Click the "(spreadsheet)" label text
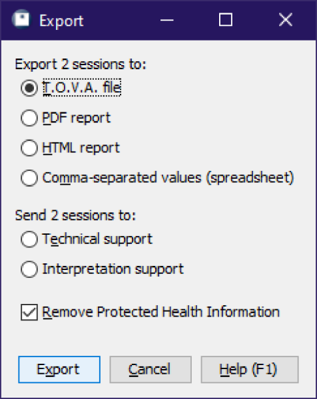This screenshot has height=399, width=317. pos(250,178)
